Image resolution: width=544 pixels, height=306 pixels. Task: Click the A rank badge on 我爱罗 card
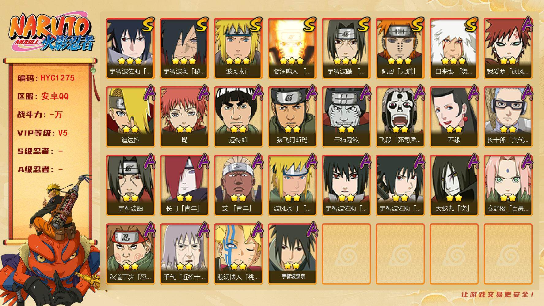point(527,24)
